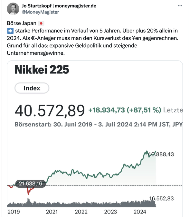Click the Börsenstart date range text
190x217 pixels.
(x=99, y=124)
